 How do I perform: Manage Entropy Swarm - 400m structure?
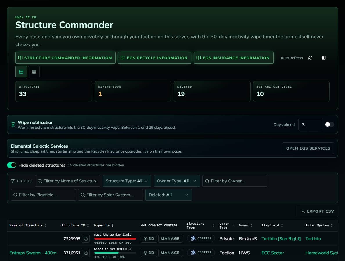170,253
